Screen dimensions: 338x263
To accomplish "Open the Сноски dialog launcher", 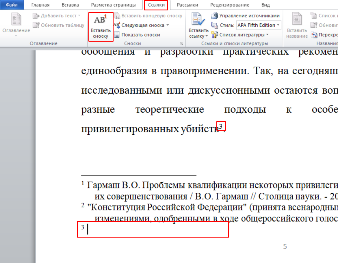I will [x=181, y=44].
